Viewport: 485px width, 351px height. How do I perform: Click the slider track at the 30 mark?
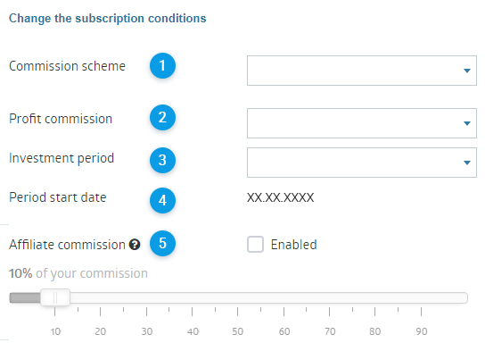146,297
